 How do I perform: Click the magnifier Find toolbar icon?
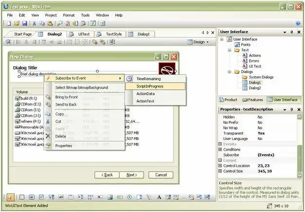[x=60, y=23]
